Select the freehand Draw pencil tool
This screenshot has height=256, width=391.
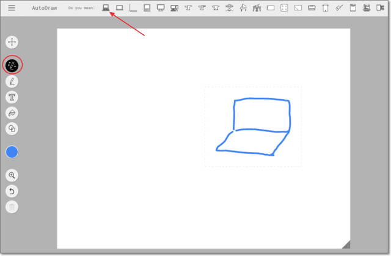(x=12, y=81)
